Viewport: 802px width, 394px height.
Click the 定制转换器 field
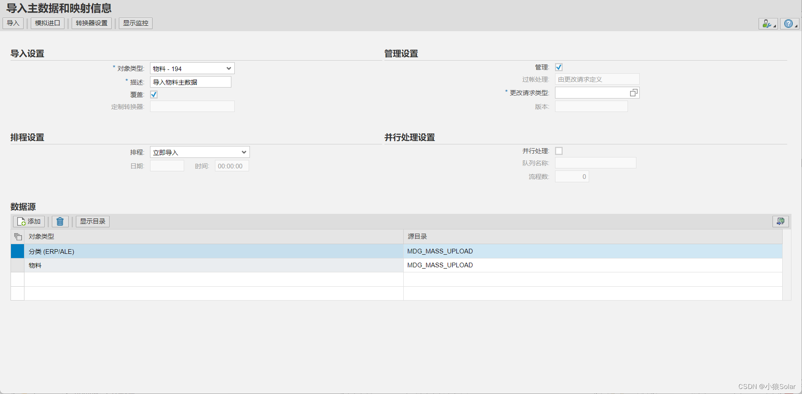(x=192, y=106)
